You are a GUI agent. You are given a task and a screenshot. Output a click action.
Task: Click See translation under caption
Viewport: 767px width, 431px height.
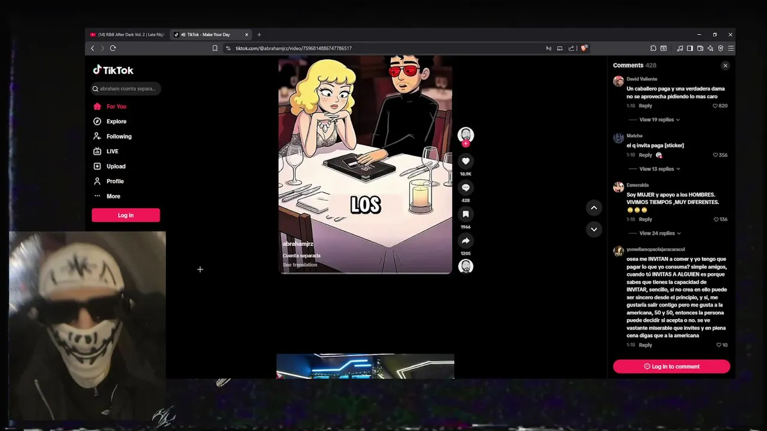pos(300,265)
